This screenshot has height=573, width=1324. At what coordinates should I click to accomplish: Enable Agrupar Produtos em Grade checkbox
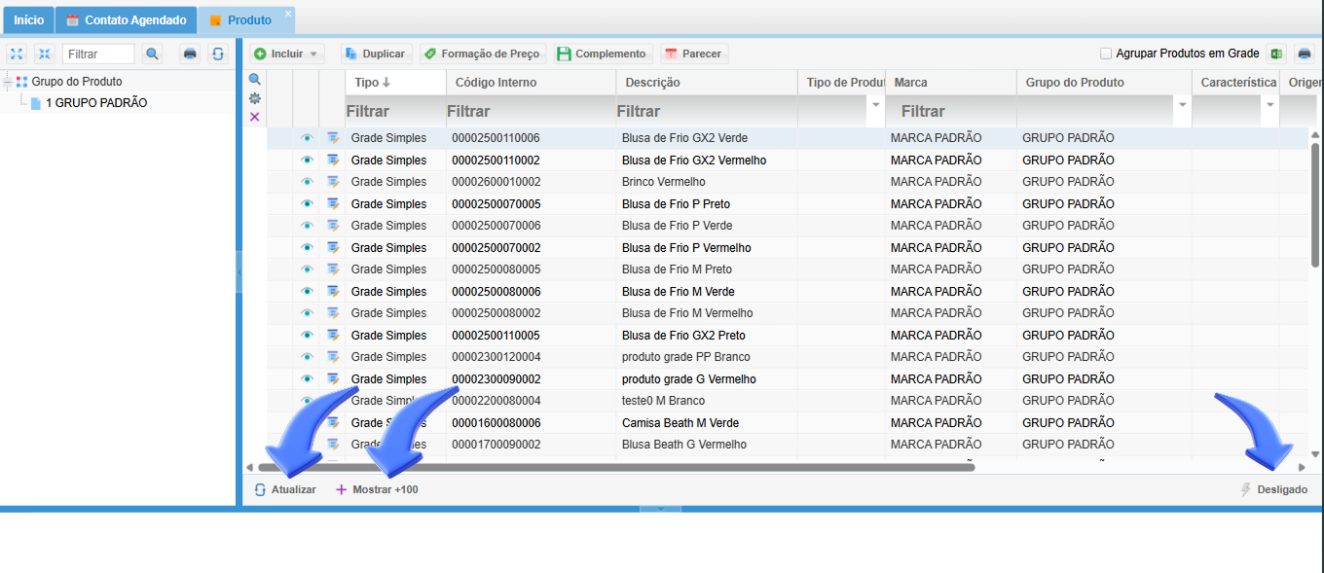pos(1106,54)
